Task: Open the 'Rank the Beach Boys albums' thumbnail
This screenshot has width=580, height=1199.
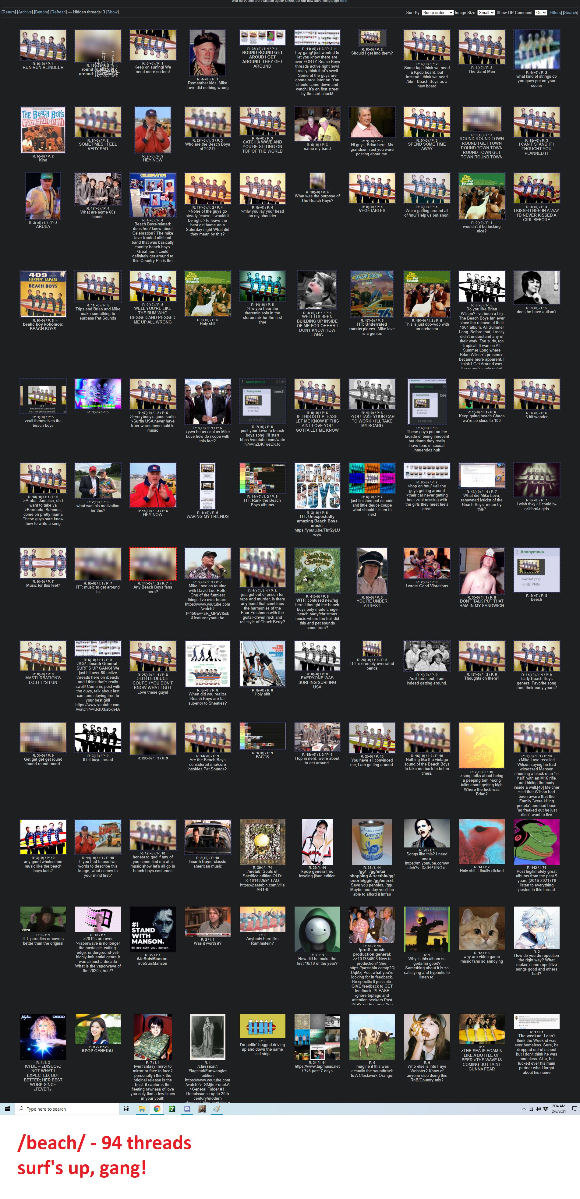Action: (x=263, y=479)
